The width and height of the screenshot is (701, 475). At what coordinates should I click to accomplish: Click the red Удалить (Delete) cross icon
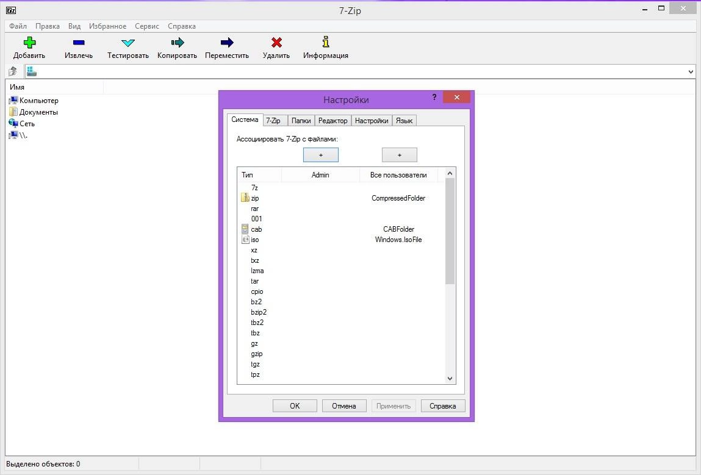[277, 43]
